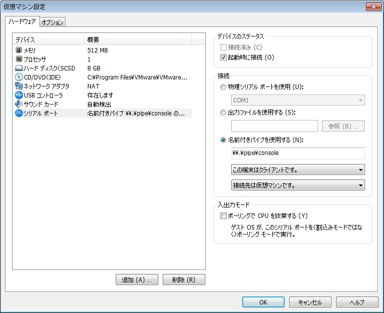The image size is (384, 313).
Task: Click the 参照 (B) browse button
Action: click(x=343, y=126)
